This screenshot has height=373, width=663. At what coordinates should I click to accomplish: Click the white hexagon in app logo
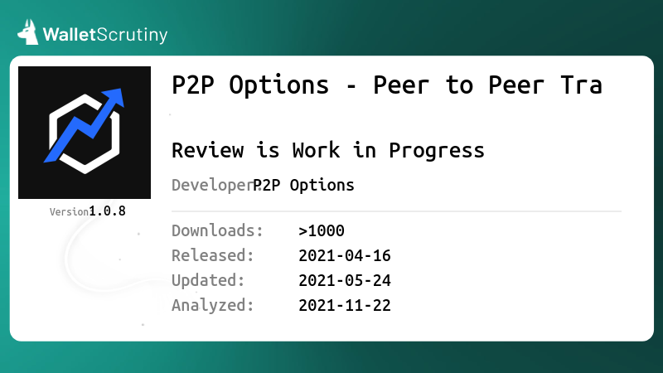85,134
